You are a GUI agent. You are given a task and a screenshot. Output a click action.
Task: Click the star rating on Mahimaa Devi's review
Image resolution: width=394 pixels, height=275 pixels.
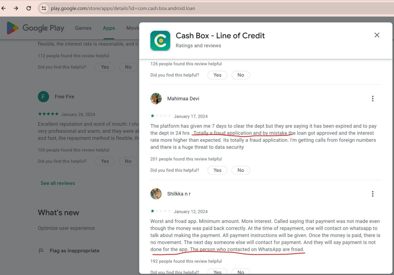[x=161, y=116]
